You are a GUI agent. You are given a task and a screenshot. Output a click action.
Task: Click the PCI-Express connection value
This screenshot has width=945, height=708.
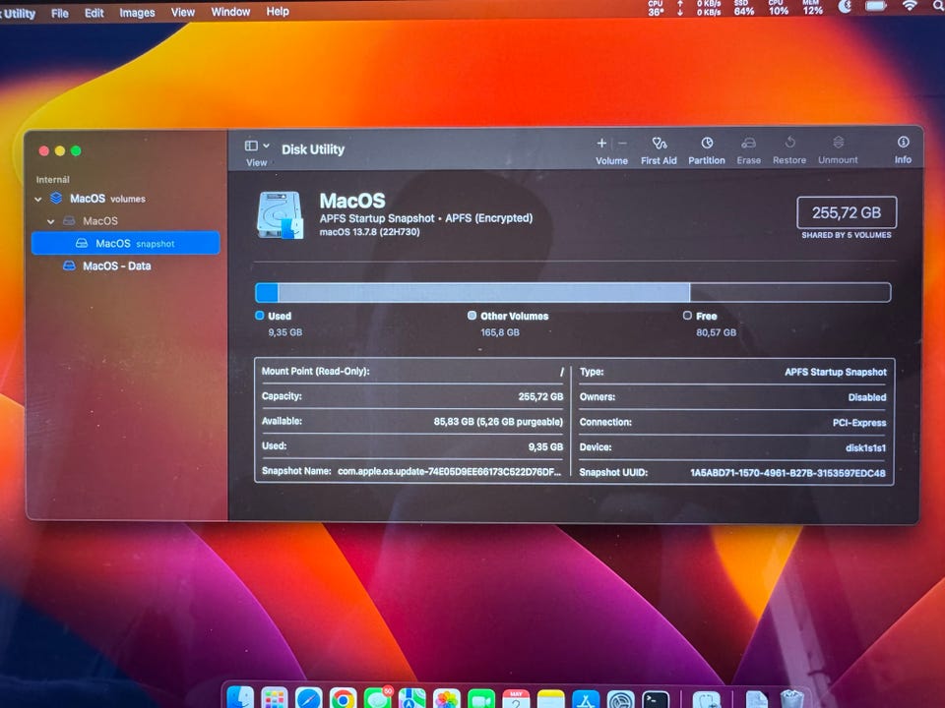[x=859, y=423]
